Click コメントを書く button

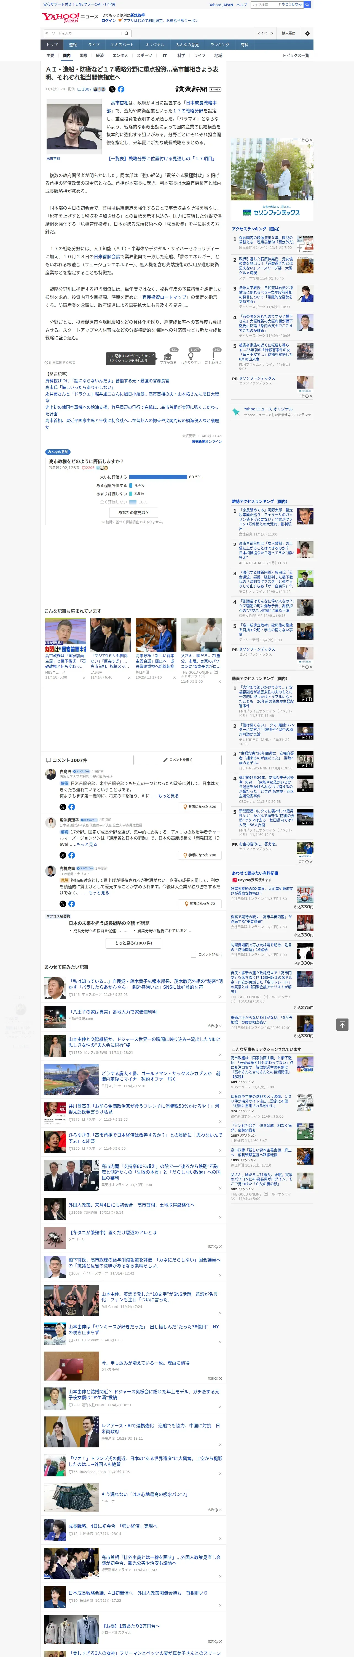click(177, 760)
